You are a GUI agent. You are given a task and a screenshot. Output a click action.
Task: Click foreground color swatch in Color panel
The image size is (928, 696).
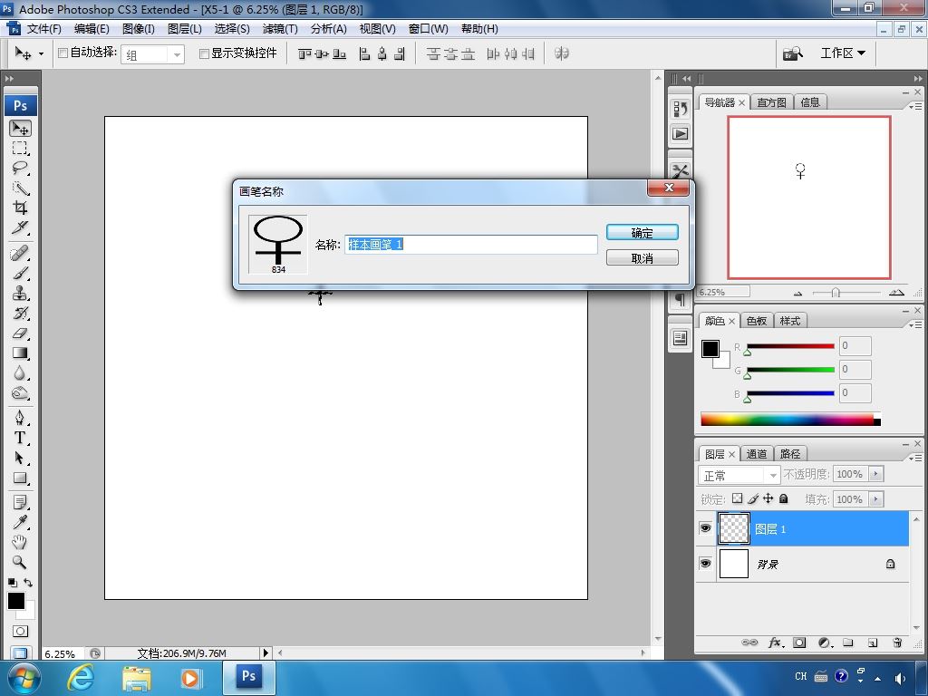click(710, 349)
